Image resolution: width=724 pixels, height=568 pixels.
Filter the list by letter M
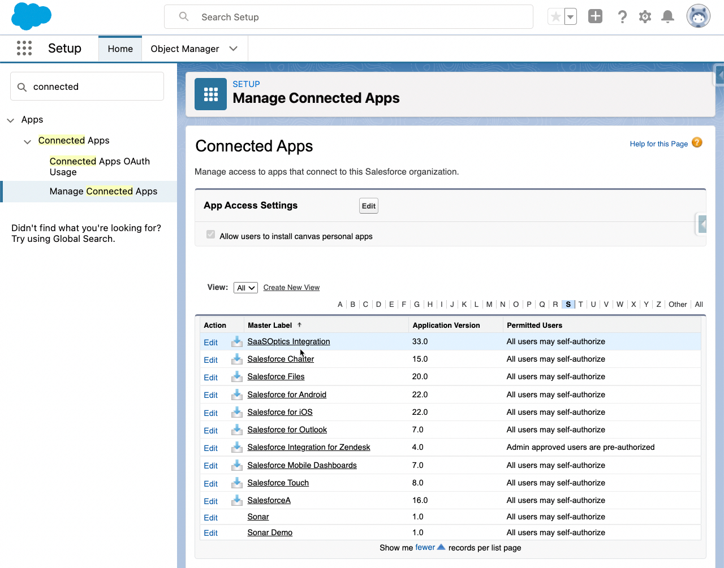point(489,304)
